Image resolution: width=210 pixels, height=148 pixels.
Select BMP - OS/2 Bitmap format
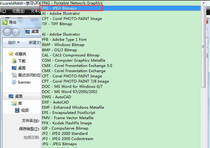(x=121, y=50)
